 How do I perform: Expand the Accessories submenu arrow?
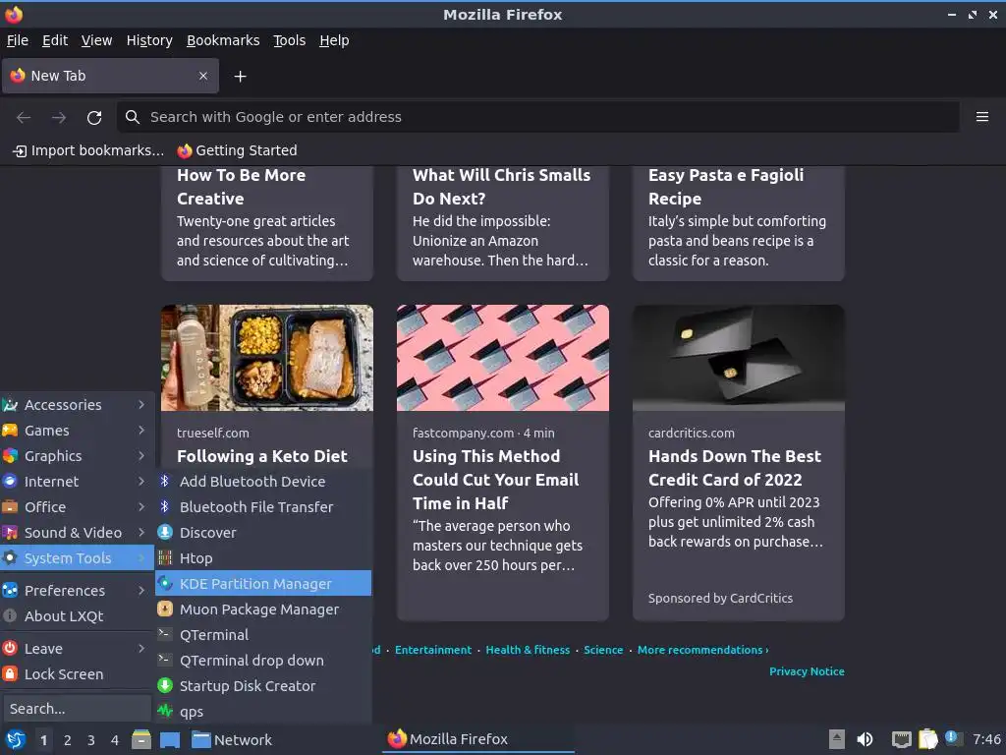[141, 404]
